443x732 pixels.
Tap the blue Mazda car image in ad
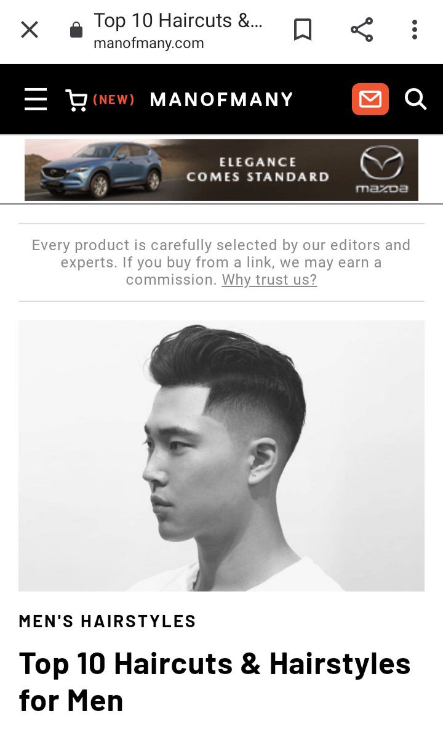pyautogui.click(x=102, y=168)
